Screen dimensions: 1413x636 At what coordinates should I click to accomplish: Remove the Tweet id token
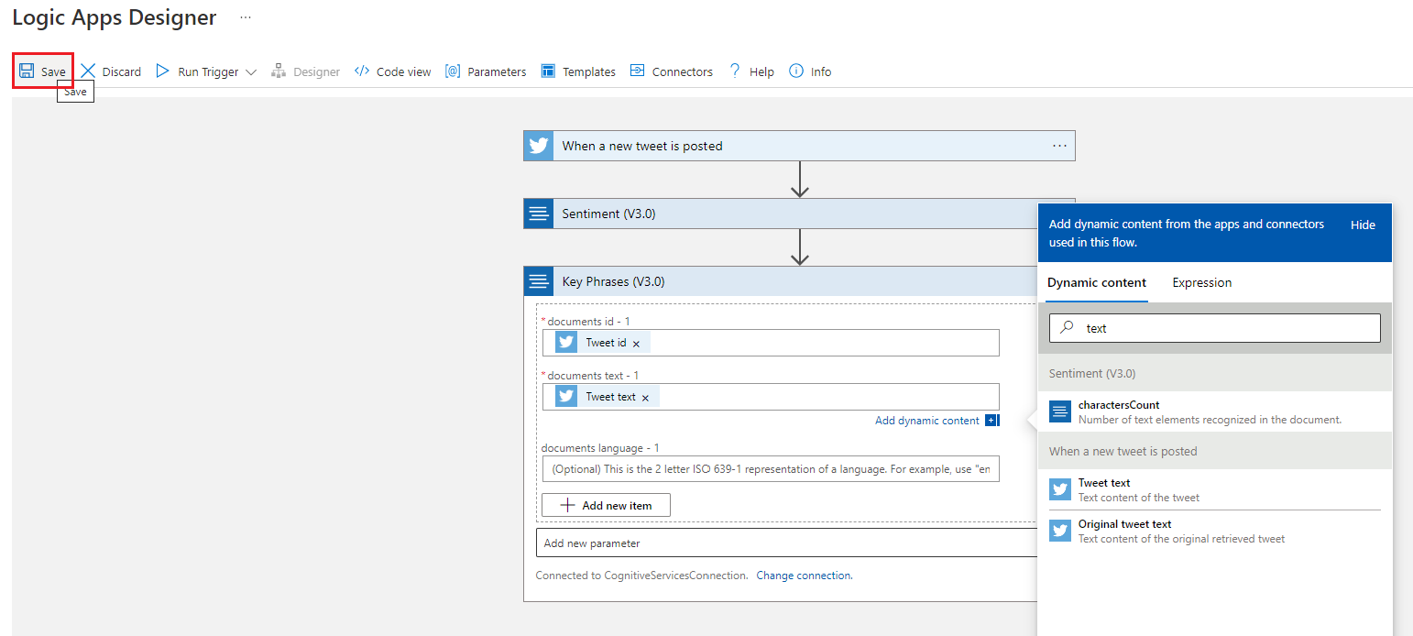point(636,344)
